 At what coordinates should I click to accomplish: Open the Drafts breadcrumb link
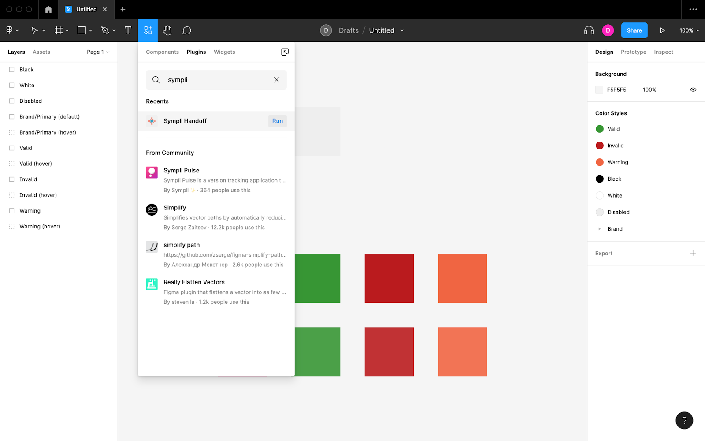point(349,30)
